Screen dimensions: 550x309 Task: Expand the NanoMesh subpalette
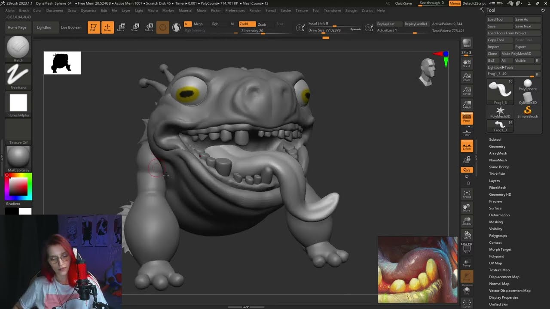498,160
